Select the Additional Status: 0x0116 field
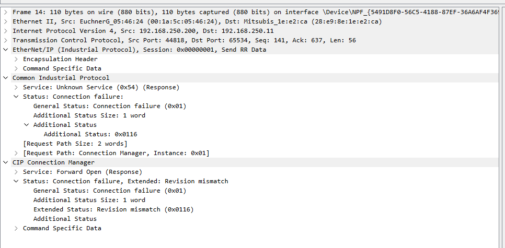This screenshot has height=248, width=505. [x=90, y=134]
